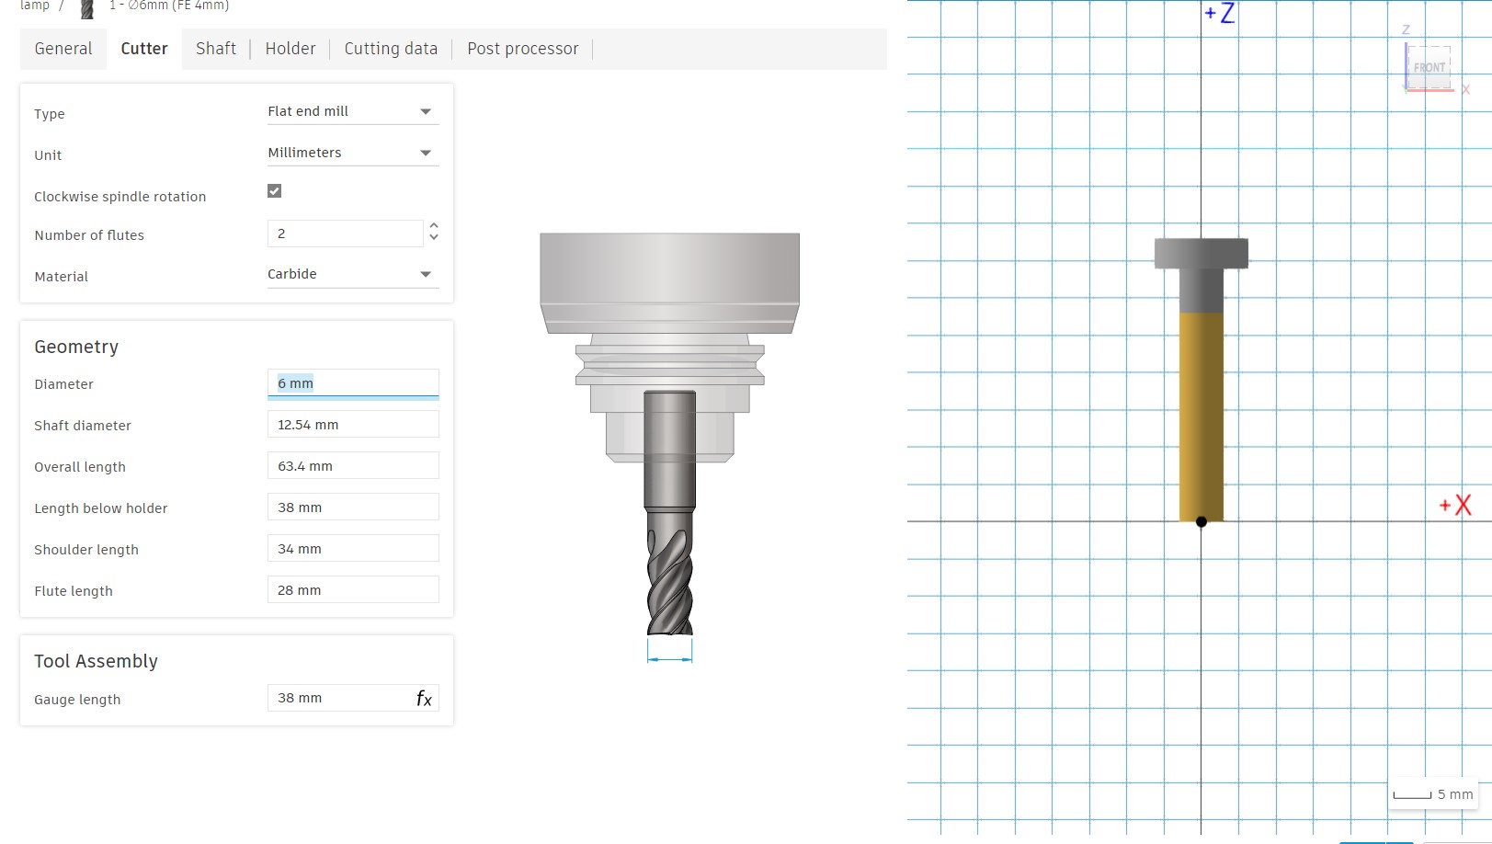Click the Tool Assembly section heading

96,661
